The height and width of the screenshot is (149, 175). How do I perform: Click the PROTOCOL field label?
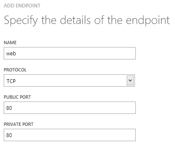pyautogui.click(x=15, y=70)
